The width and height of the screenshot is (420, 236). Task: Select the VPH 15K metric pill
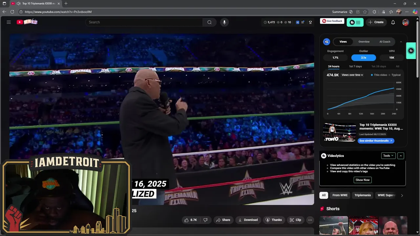tap(392, 58)
